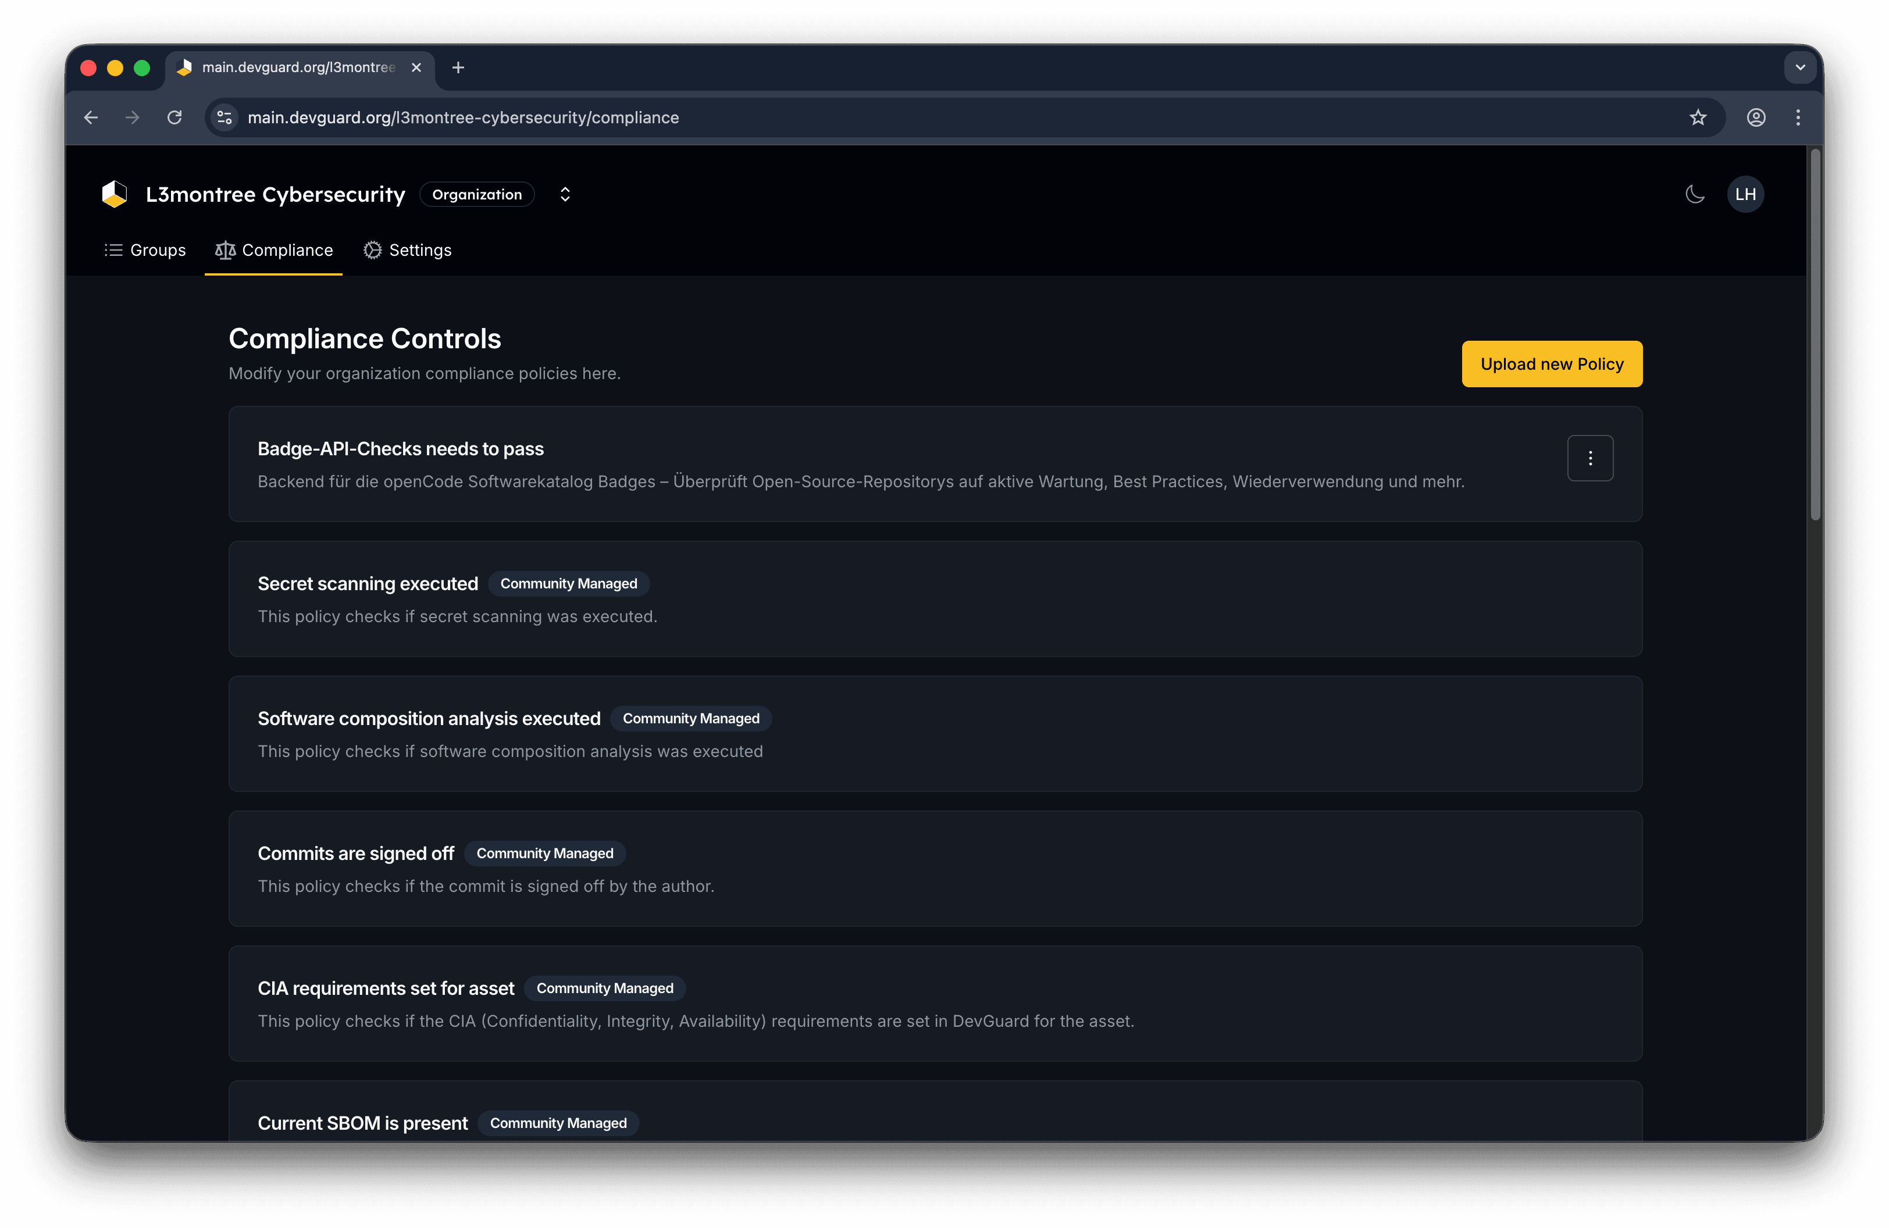Bookmark the page via the star icon
Image resolution: width=1889 pixels, height=1228 pixels.
[1698, 117]
